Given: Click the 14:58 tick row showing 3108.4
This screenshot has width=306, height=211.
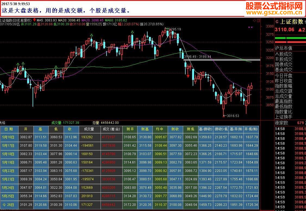Looking at the screenshot, I should [x=290, y=139].
